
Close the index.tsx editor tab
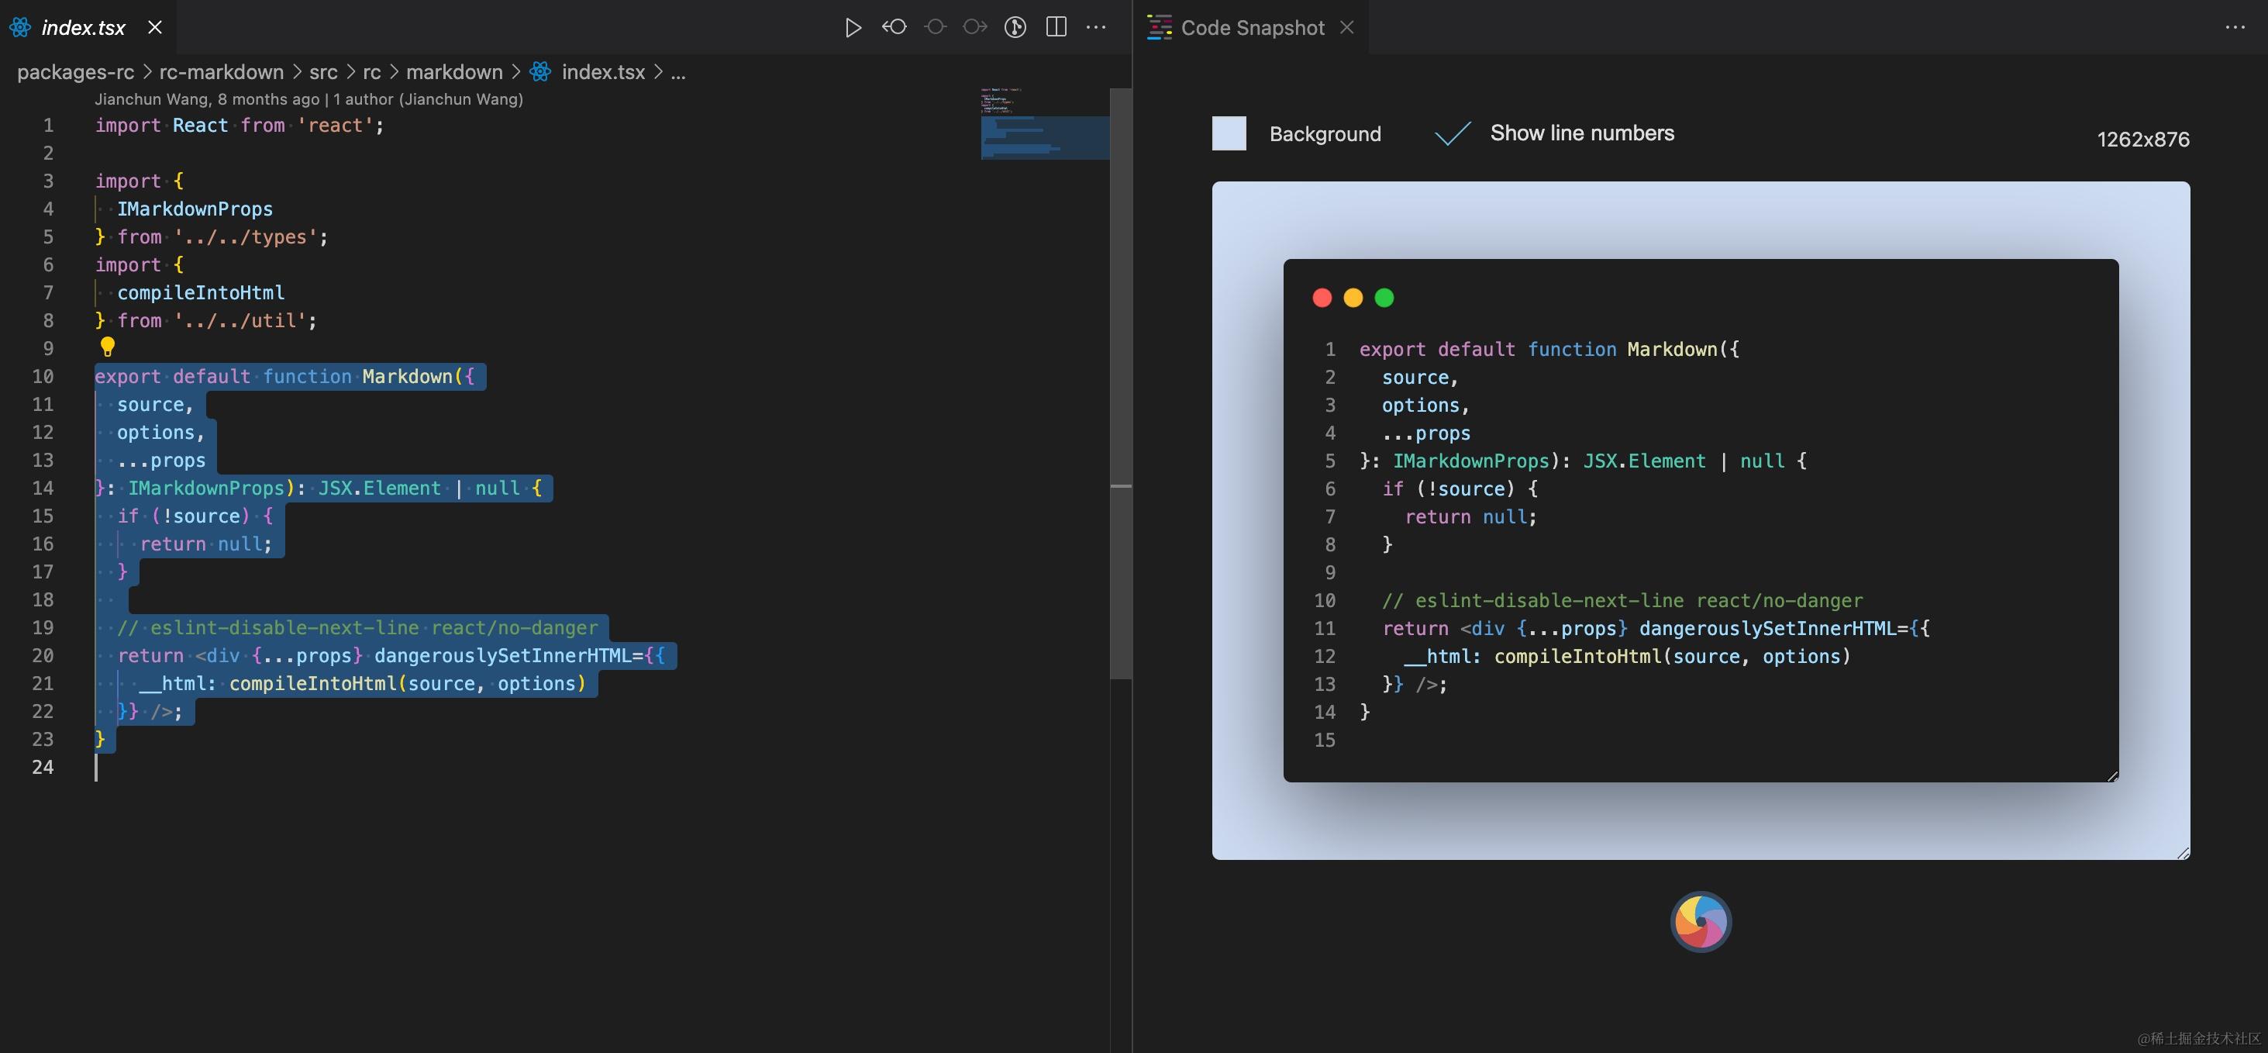click(155, 27)
